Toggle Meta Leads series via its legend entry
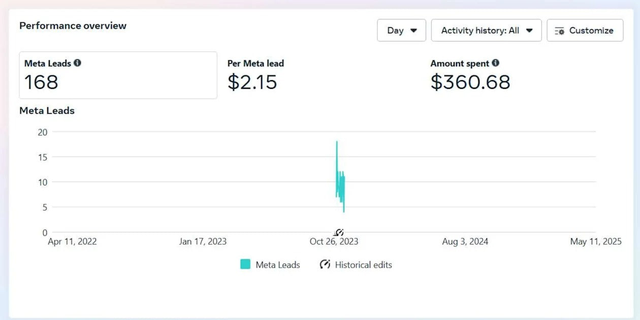The width and height of the screenshot is (640, 320). 270,264
